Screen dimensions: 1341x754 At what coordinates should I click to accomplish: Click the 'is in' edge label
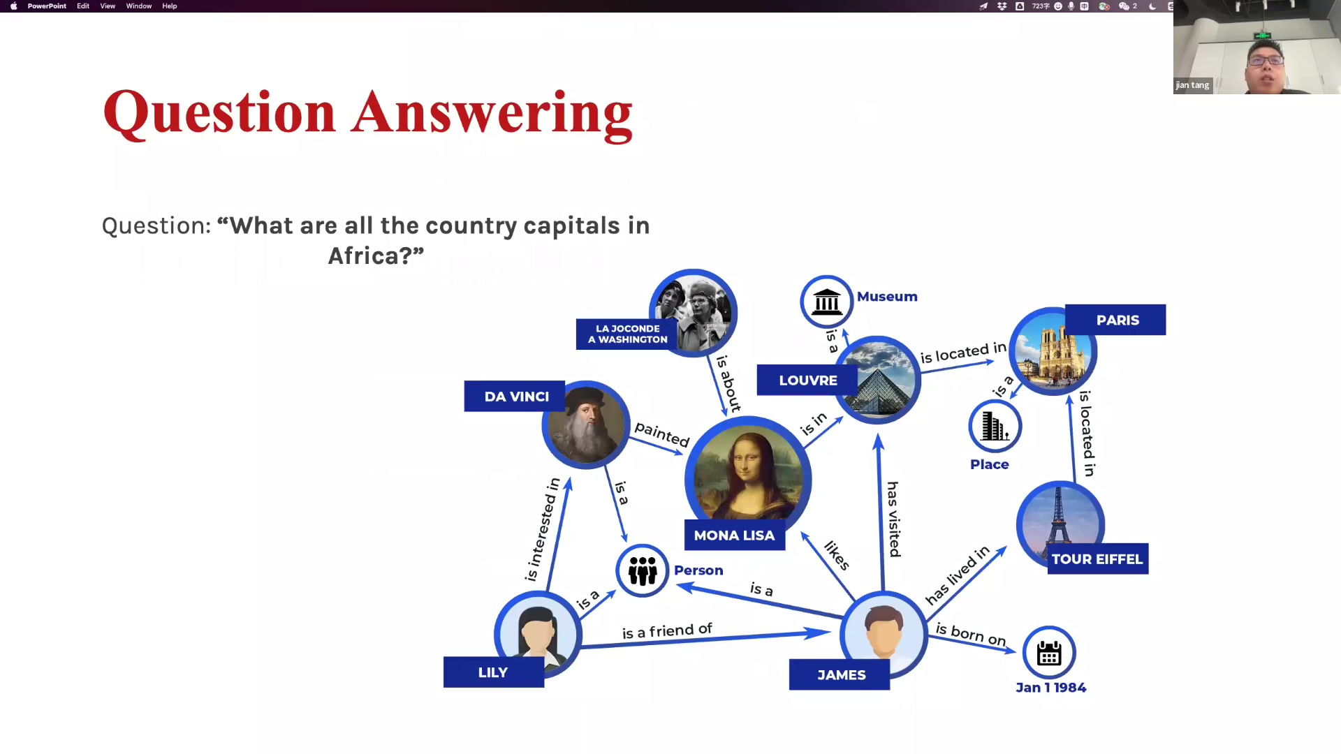click(x=813, y=424)
